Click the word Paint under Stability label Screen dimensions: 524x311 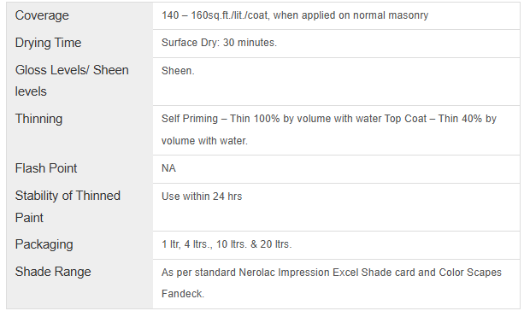[x=29, y=218]
